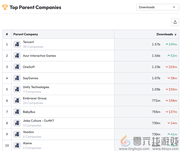Click the Parent Company column header

point(26,34)
